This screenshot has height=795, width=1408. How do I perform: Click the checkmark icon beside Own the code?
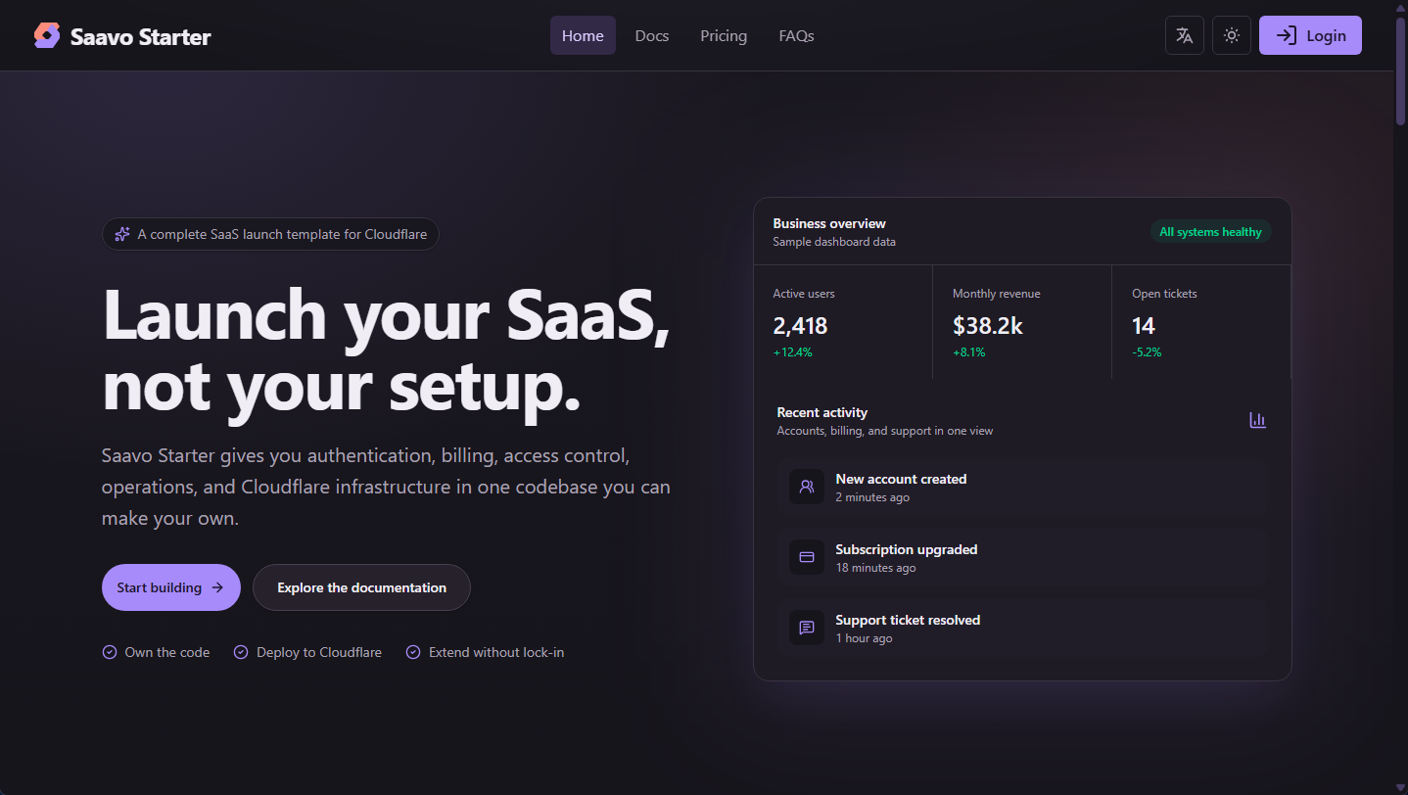tap(110, 652)
